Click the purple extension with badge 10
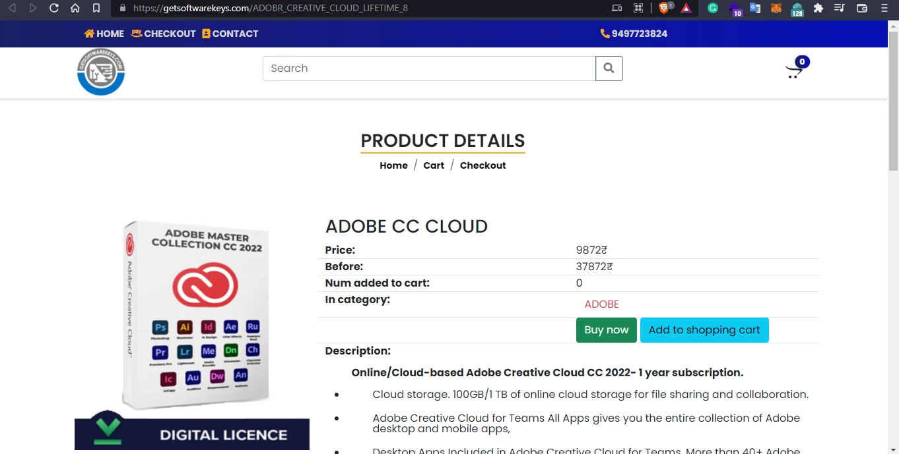This screenshot has height=454, width=899. [x=735, y=9]
